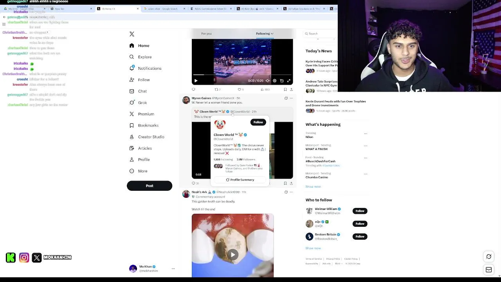
Task: Open video settings gear on basketball video
Action: [275, 81]
